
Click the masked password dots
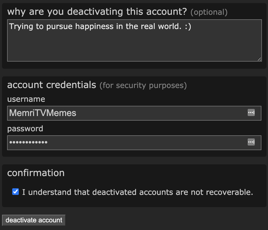[28, 142]
